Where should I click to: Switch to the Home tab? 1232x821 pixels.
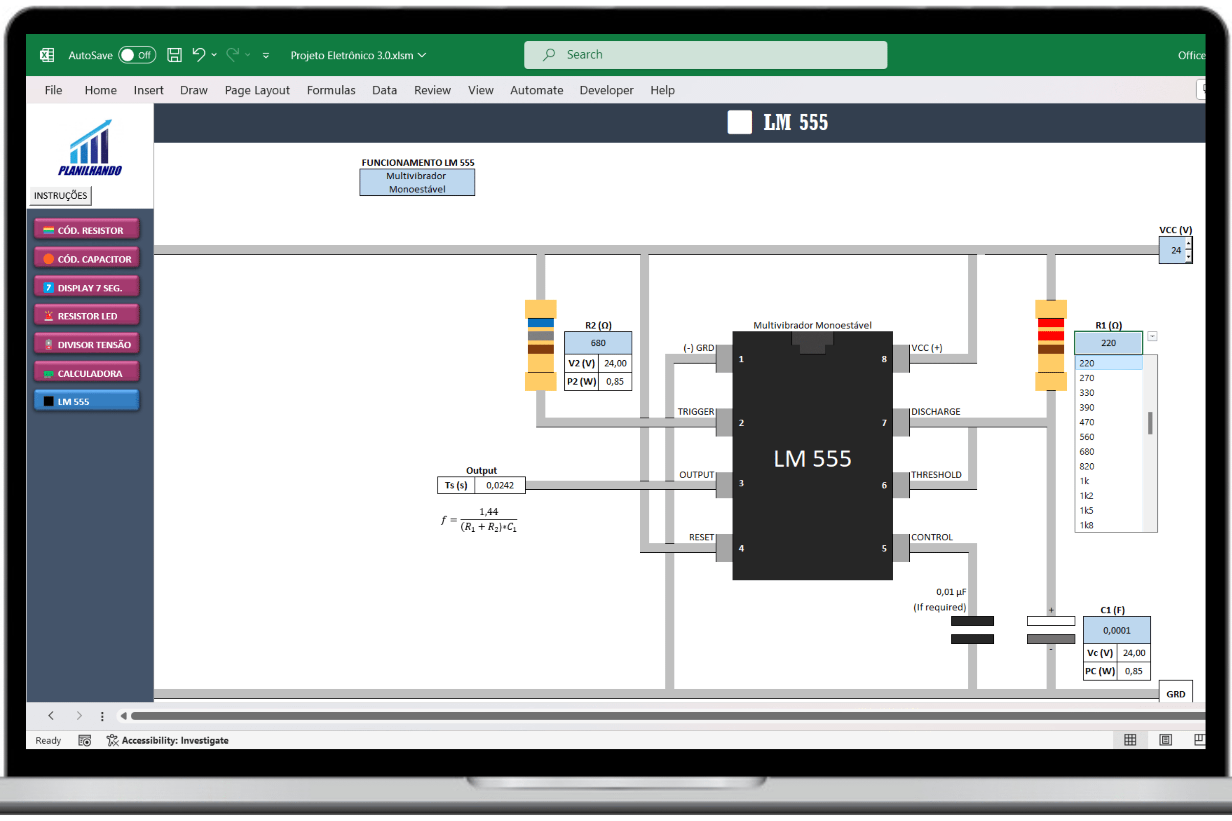pyautogui.click(x=101, y=90)
